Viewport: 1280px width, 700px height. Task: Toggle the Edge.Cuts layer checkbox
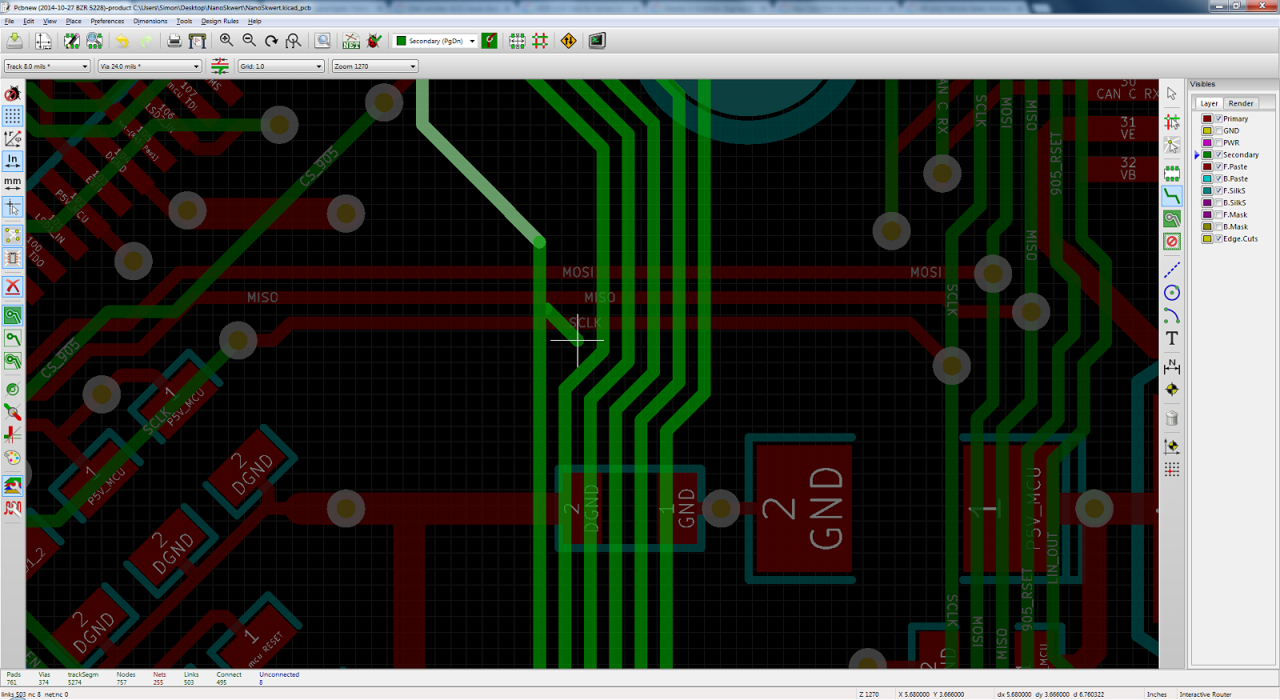(x=1218, y=238)
